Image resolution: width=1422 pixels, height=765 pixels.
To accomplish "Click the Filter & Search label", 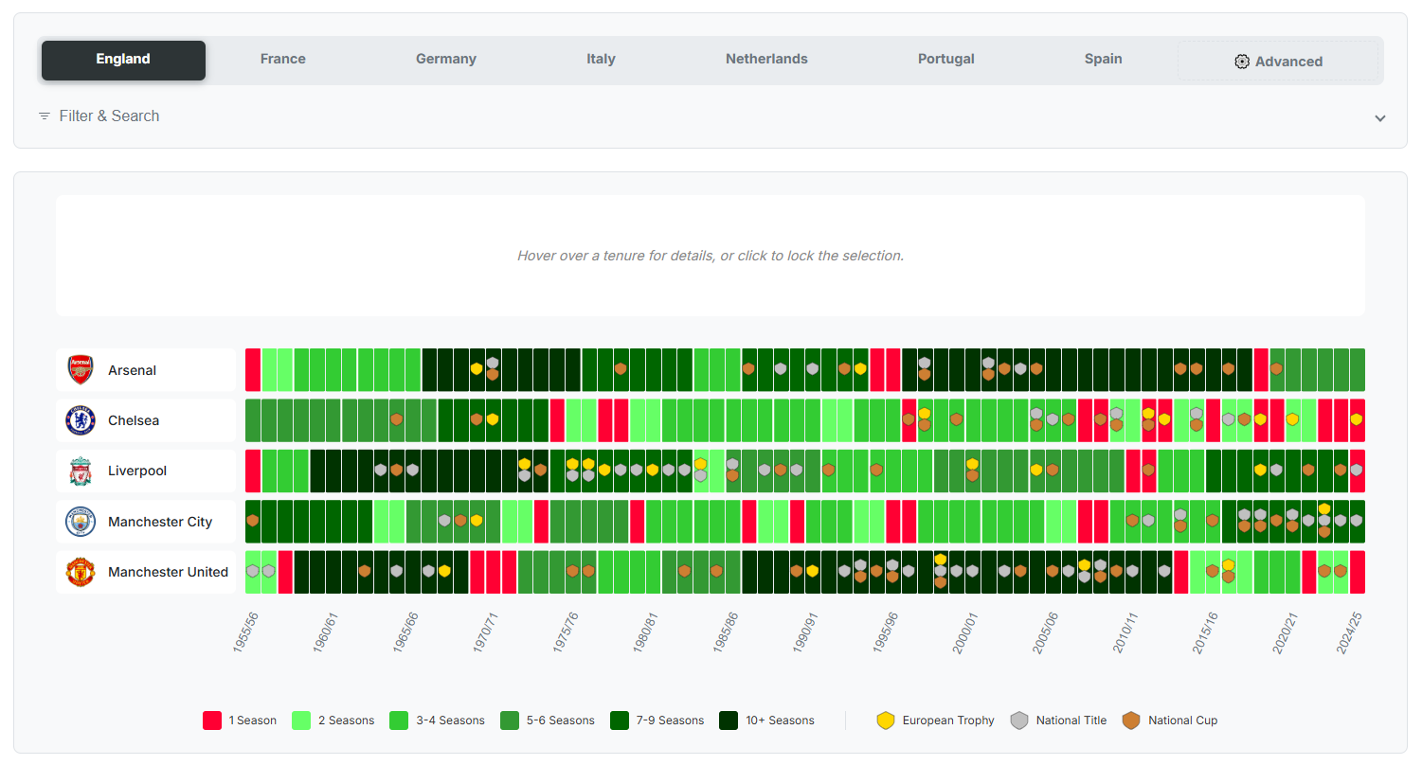I will (109, 116).
